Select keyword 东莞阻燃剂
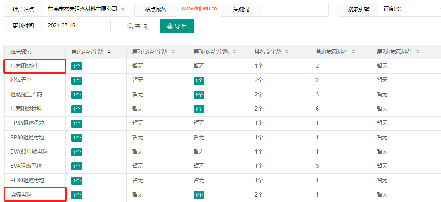The width and height of the screenshot is (441, 202). coord(24,66)
